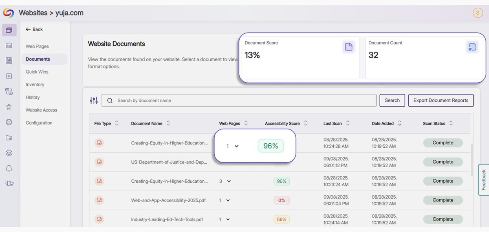
Task: Expand the web pages chevron showing 3
Action: [x=229, y=181]
